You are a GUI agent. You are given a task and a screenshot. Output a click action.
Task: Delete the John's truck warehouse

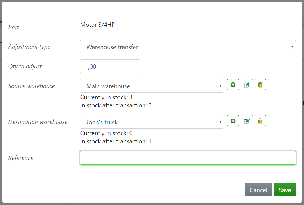tap(260, 120)
